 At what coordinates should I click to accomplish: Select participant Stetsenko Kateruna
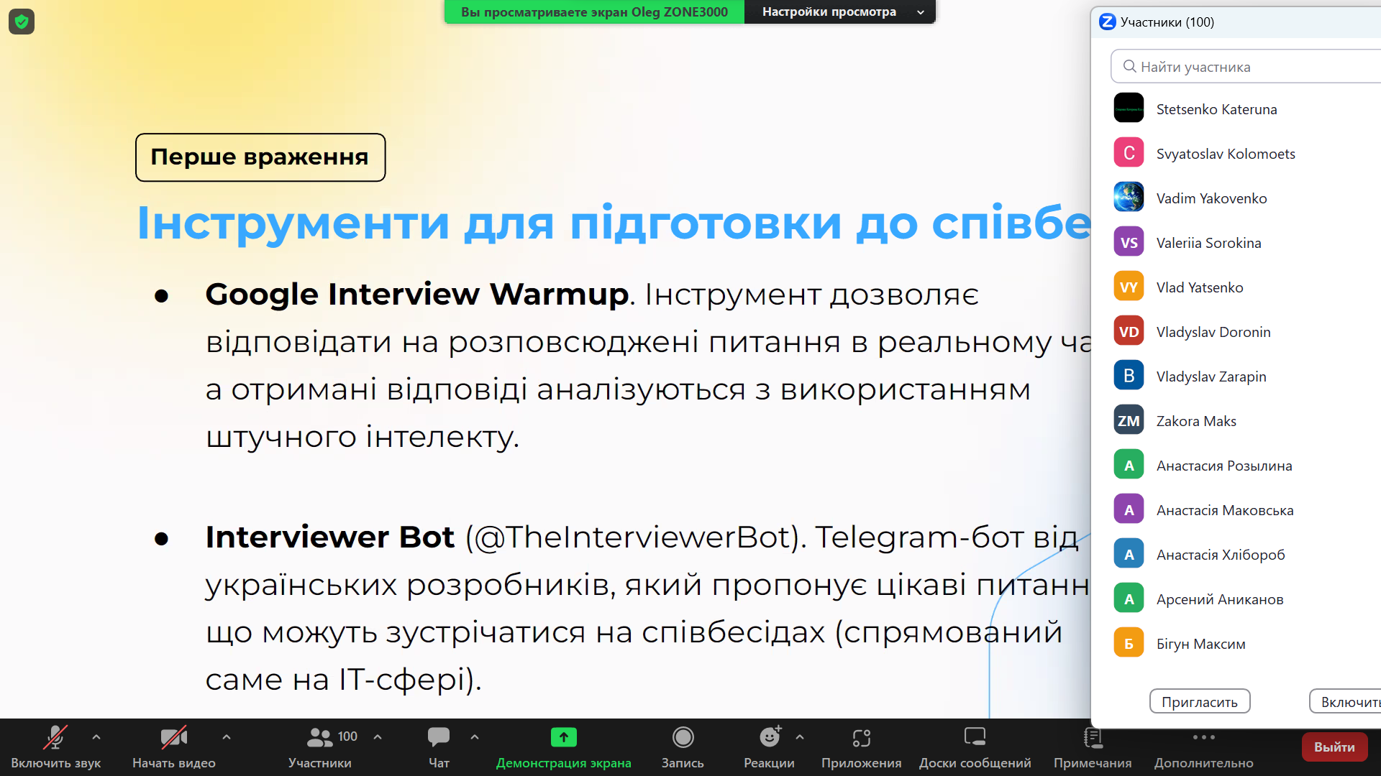point(1236,109)
